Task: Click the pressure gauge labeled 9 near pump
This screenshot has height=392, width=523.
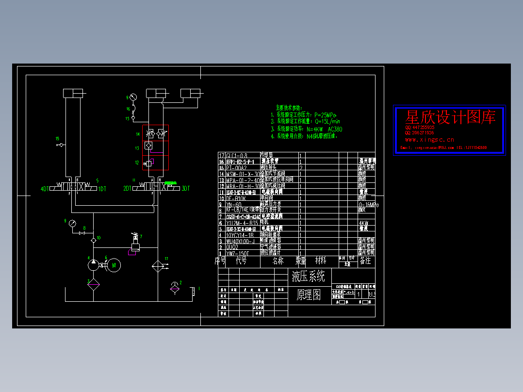Action: tap(72, 224)
